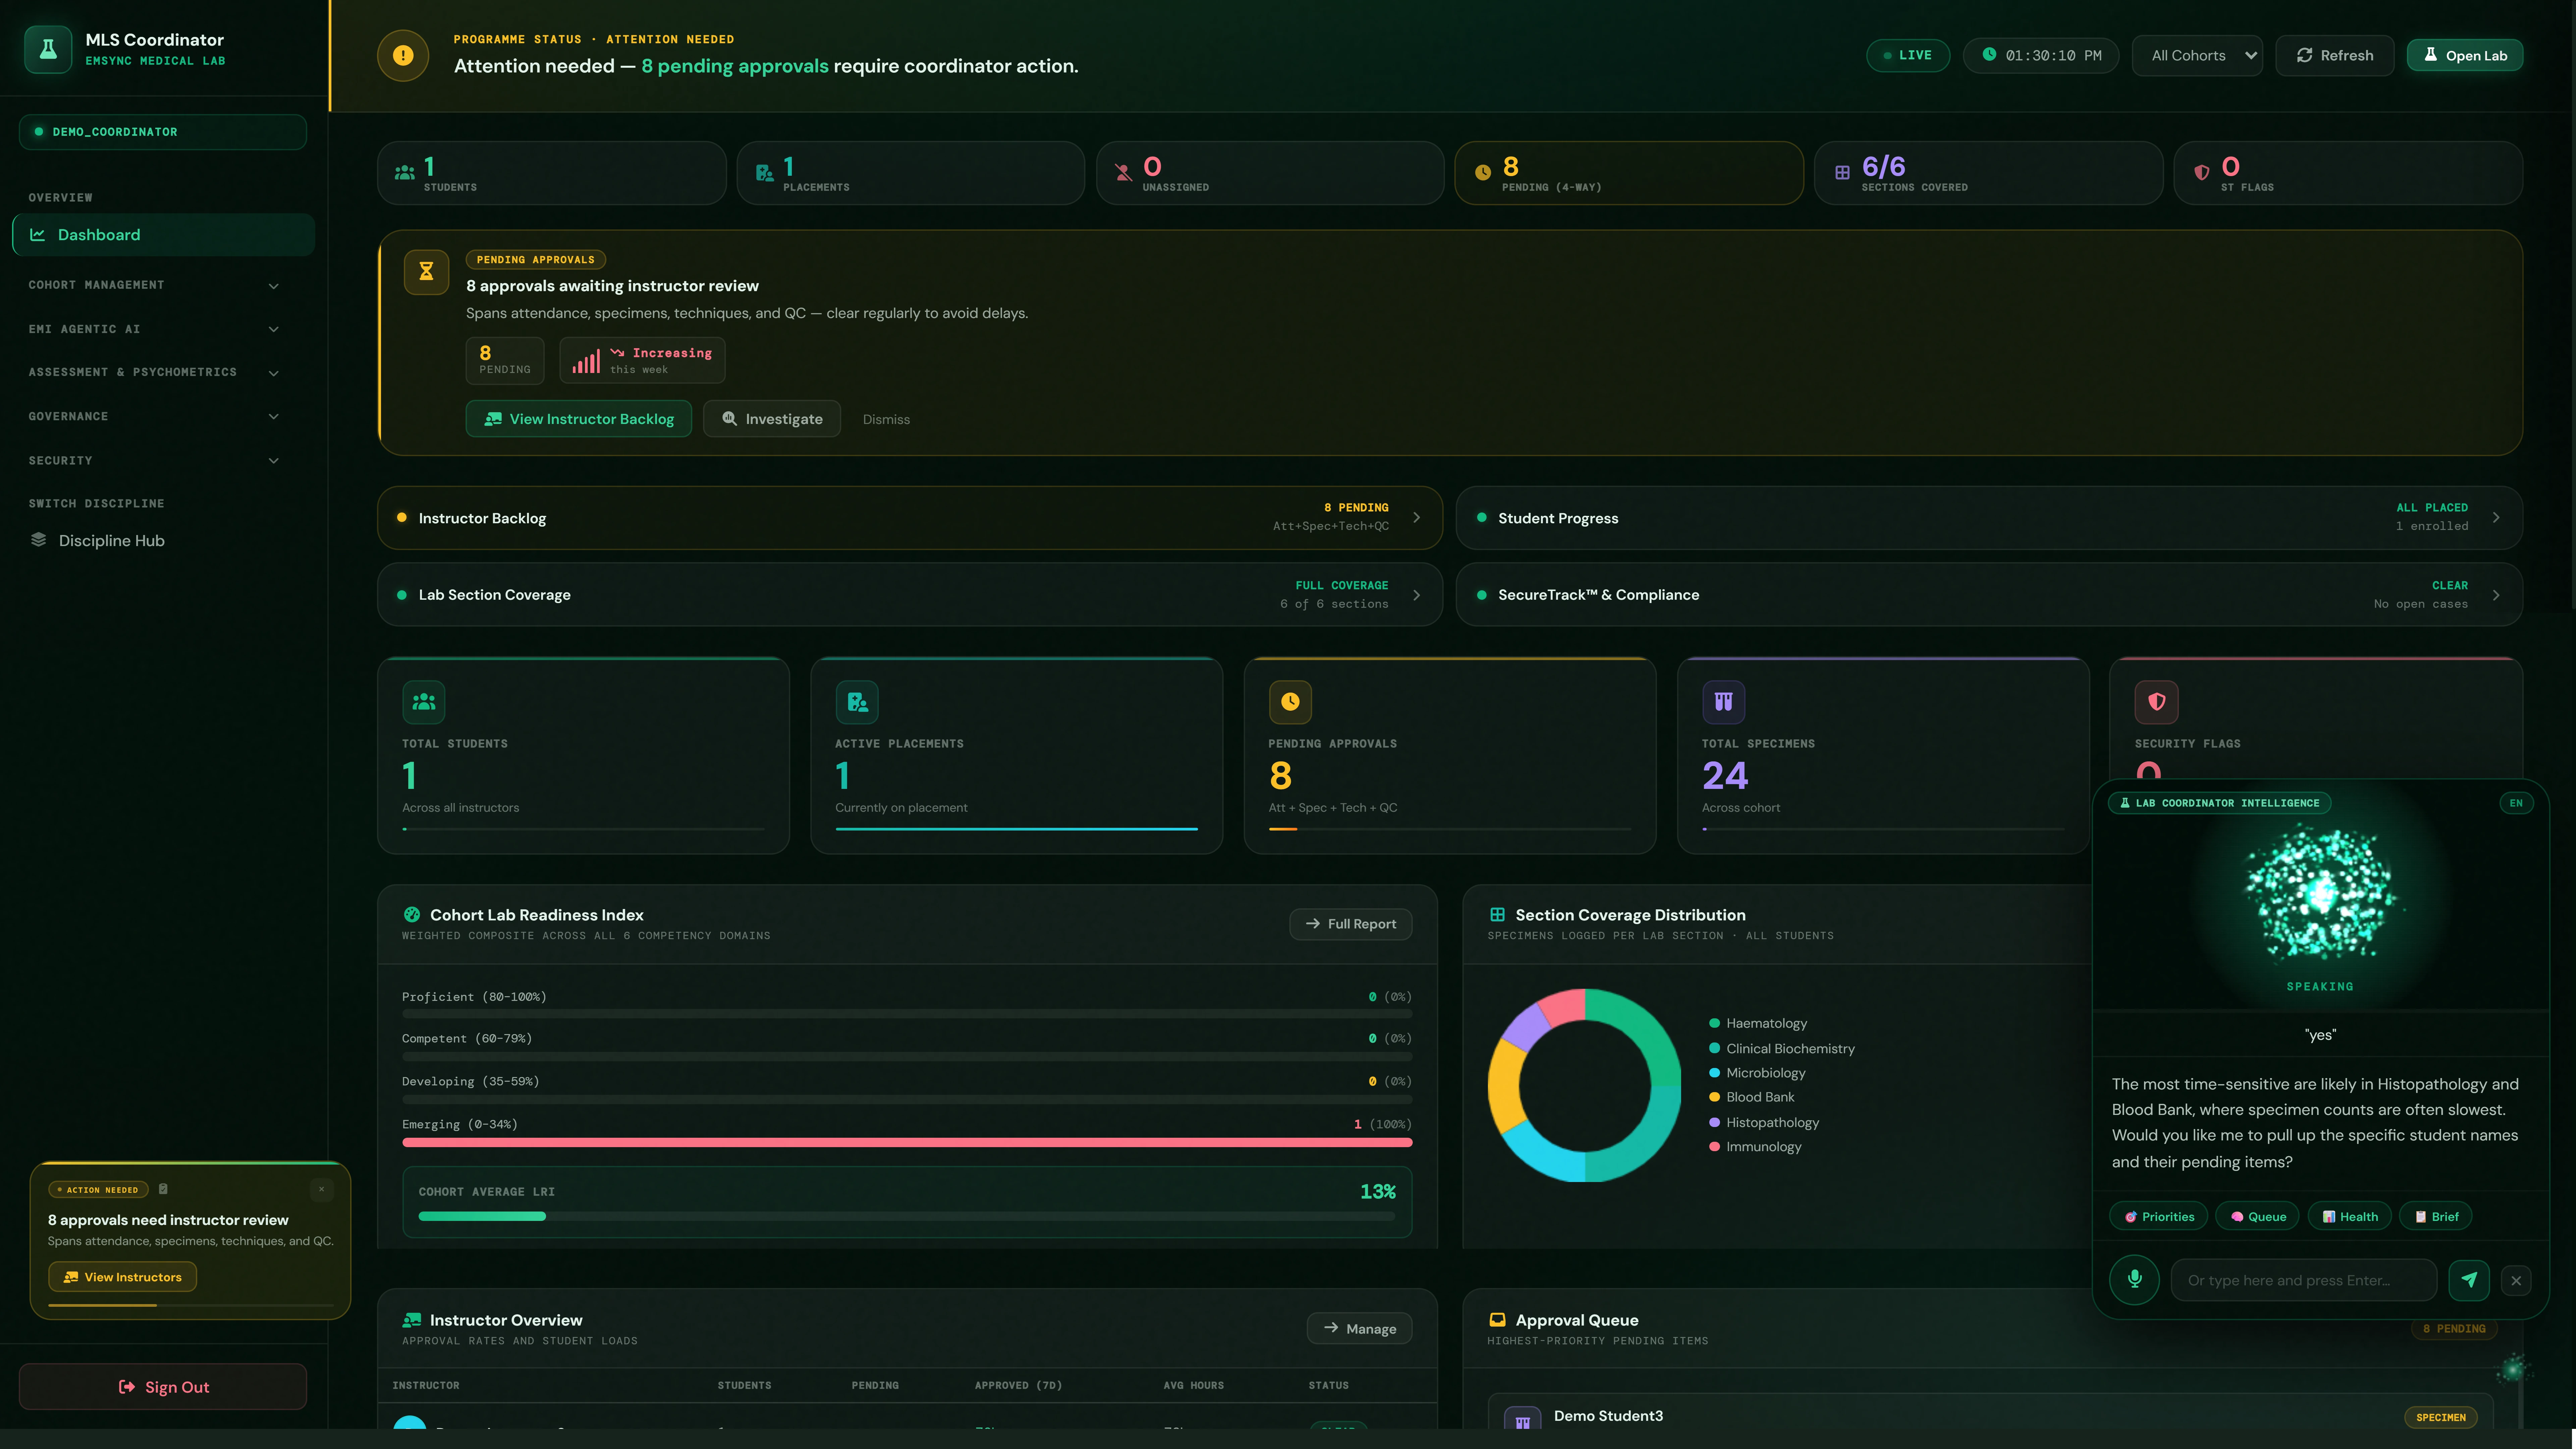Expand the EMI Agentic AI section
Viewport: 2576px width, 1449px height.
155,329
